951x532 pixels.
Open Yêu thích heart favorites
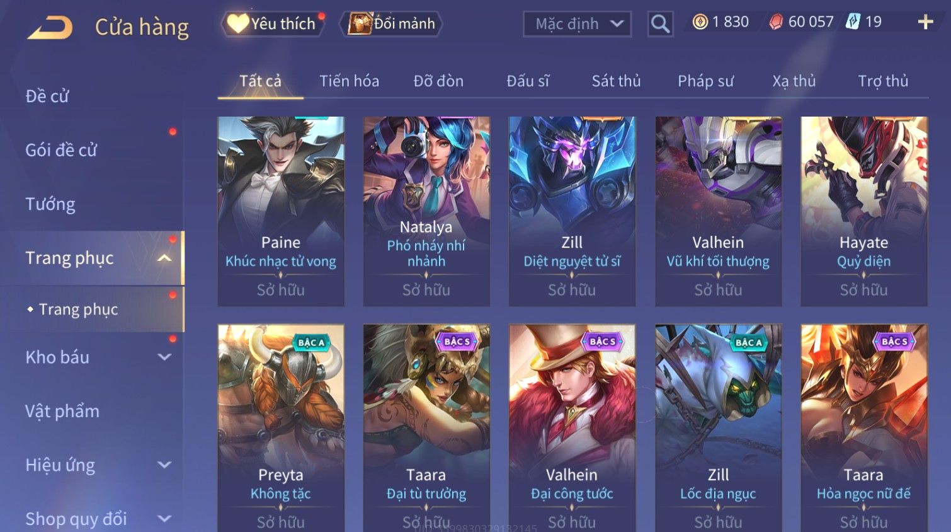pos(272,24)
